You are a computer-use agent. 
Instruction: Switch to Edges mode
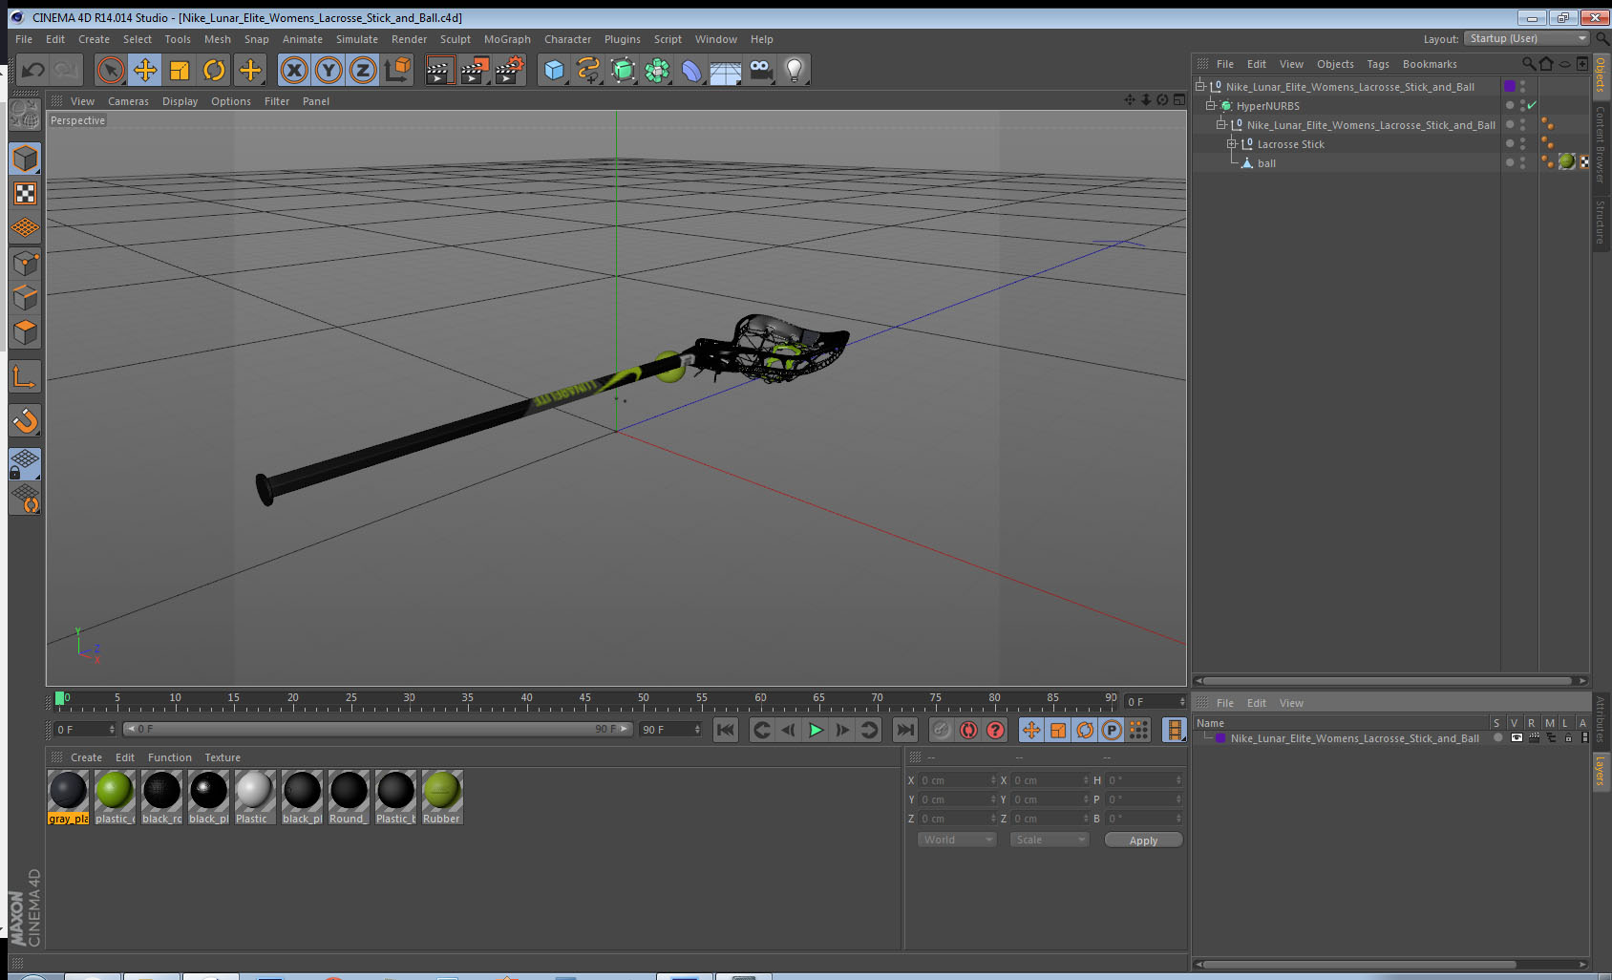[x=25, y=297]
